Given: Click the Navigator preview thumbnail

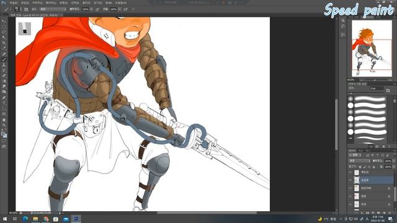Looking at the screenshot, I should pyautogui.click(x=372, y=48).
